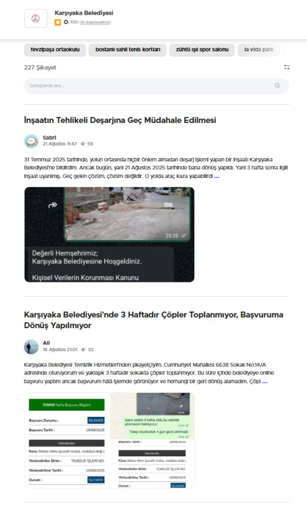Click the Sonuçlarda ara search field
Image resolution: width=307 pixels, height=520 pixels.
coord(148,85)
